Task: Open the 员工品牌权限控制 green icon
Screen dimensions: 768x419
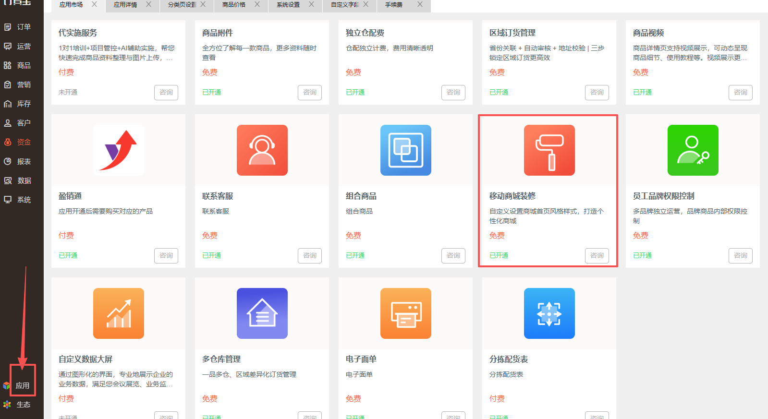Action: tap(693, 150)
